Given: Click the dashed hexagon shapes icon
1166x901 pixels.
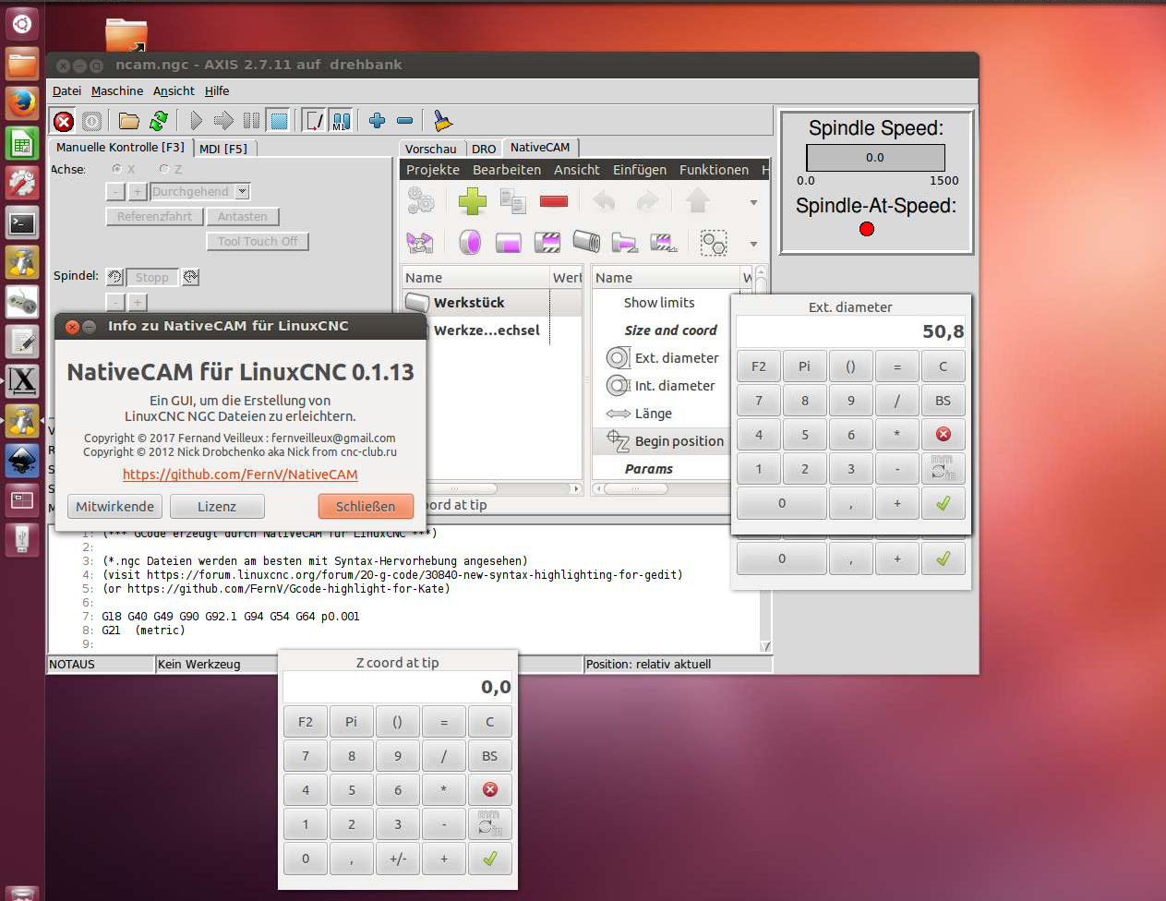Looking at the screenshot, I should point(714,243).
